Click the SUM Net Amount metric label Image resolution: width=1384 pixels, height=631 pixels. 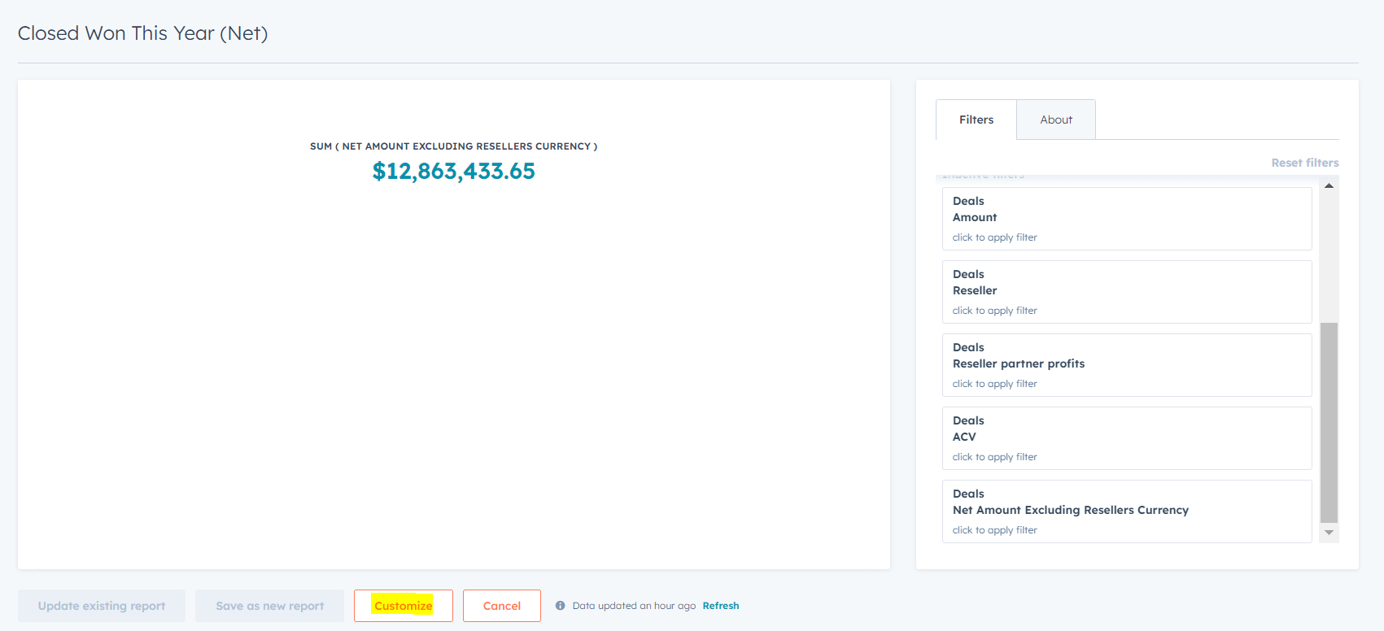pos(453,146)
